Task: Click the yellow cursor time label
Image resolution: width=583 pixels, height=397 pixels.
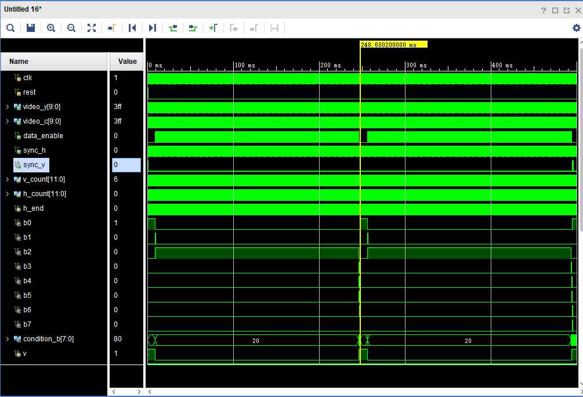Action: 394,45
